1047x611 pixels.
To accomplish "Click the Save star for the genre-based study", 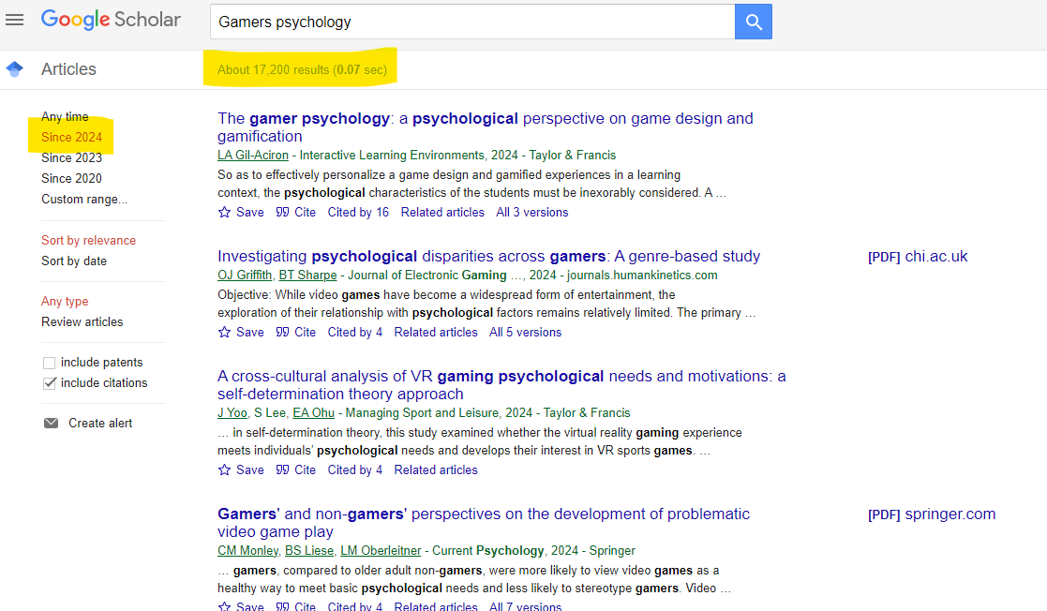I will [x=224, y=333].
